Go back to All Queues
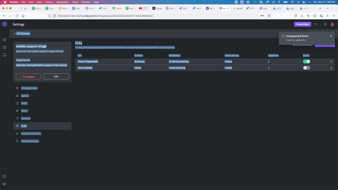This screenshot has height=190, width=338. click(22, 33)
